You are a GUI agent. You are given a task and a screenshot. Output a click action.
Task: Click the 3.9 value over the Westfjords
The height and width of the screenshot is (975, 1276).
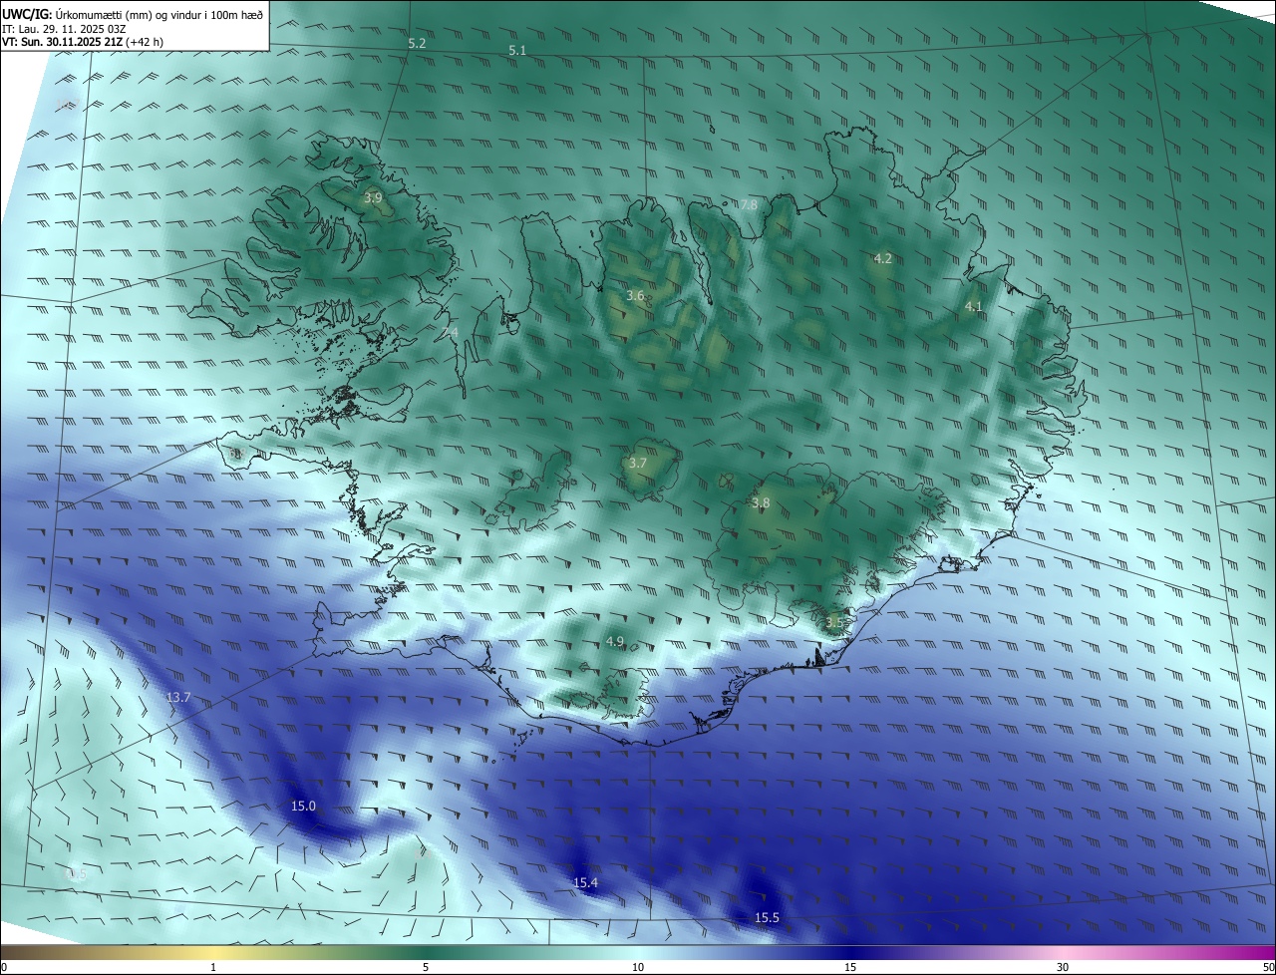[x=373, y=198]
